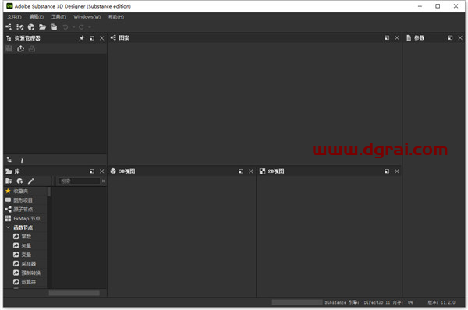Click the 内存: 0% status text
This screenshot has height=310, width=468.
tap(402, 302)
